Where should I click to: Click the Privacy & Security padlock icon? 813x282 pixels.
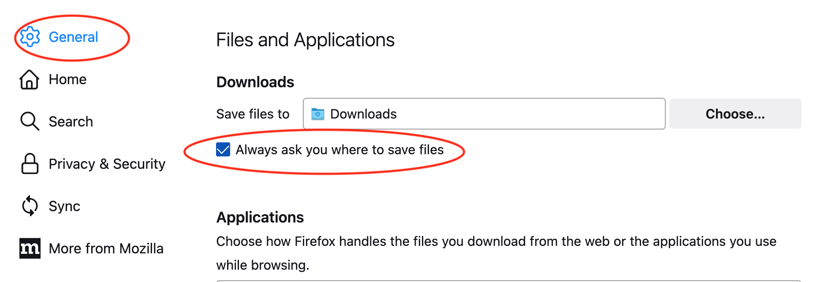[x=30, y=164]
